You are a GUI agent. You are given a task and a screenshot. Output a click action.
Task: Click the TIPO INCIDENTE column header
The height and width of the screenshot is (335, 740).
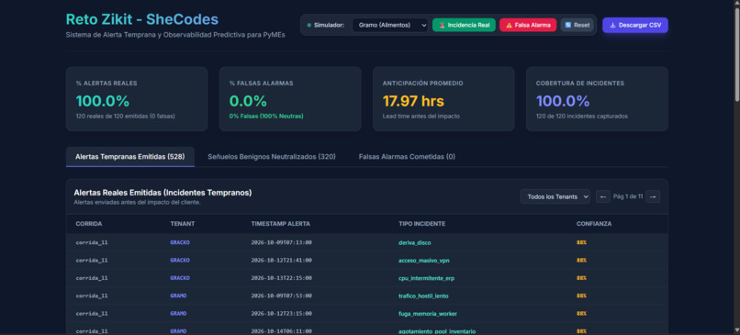[422, 224]
